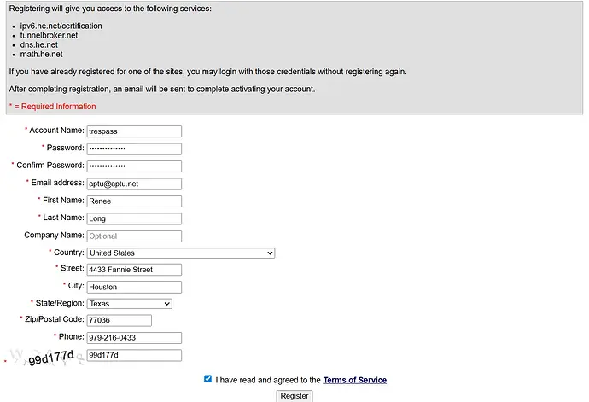Click the State/Region dropdown chevron

(x=167, y=304)
